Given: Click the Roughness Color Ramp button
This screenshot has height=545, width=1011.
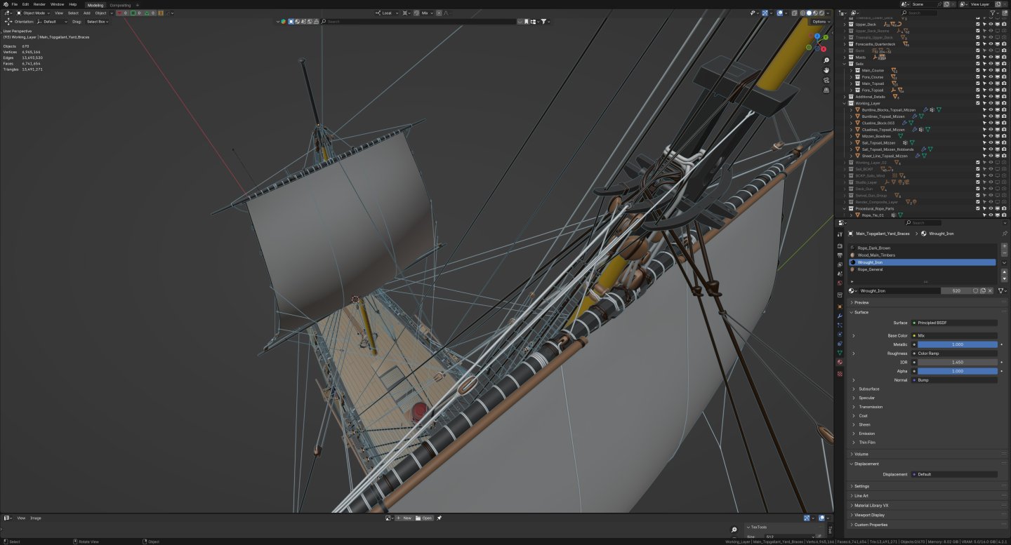Looking at the screenshot, I should [954, 354].
